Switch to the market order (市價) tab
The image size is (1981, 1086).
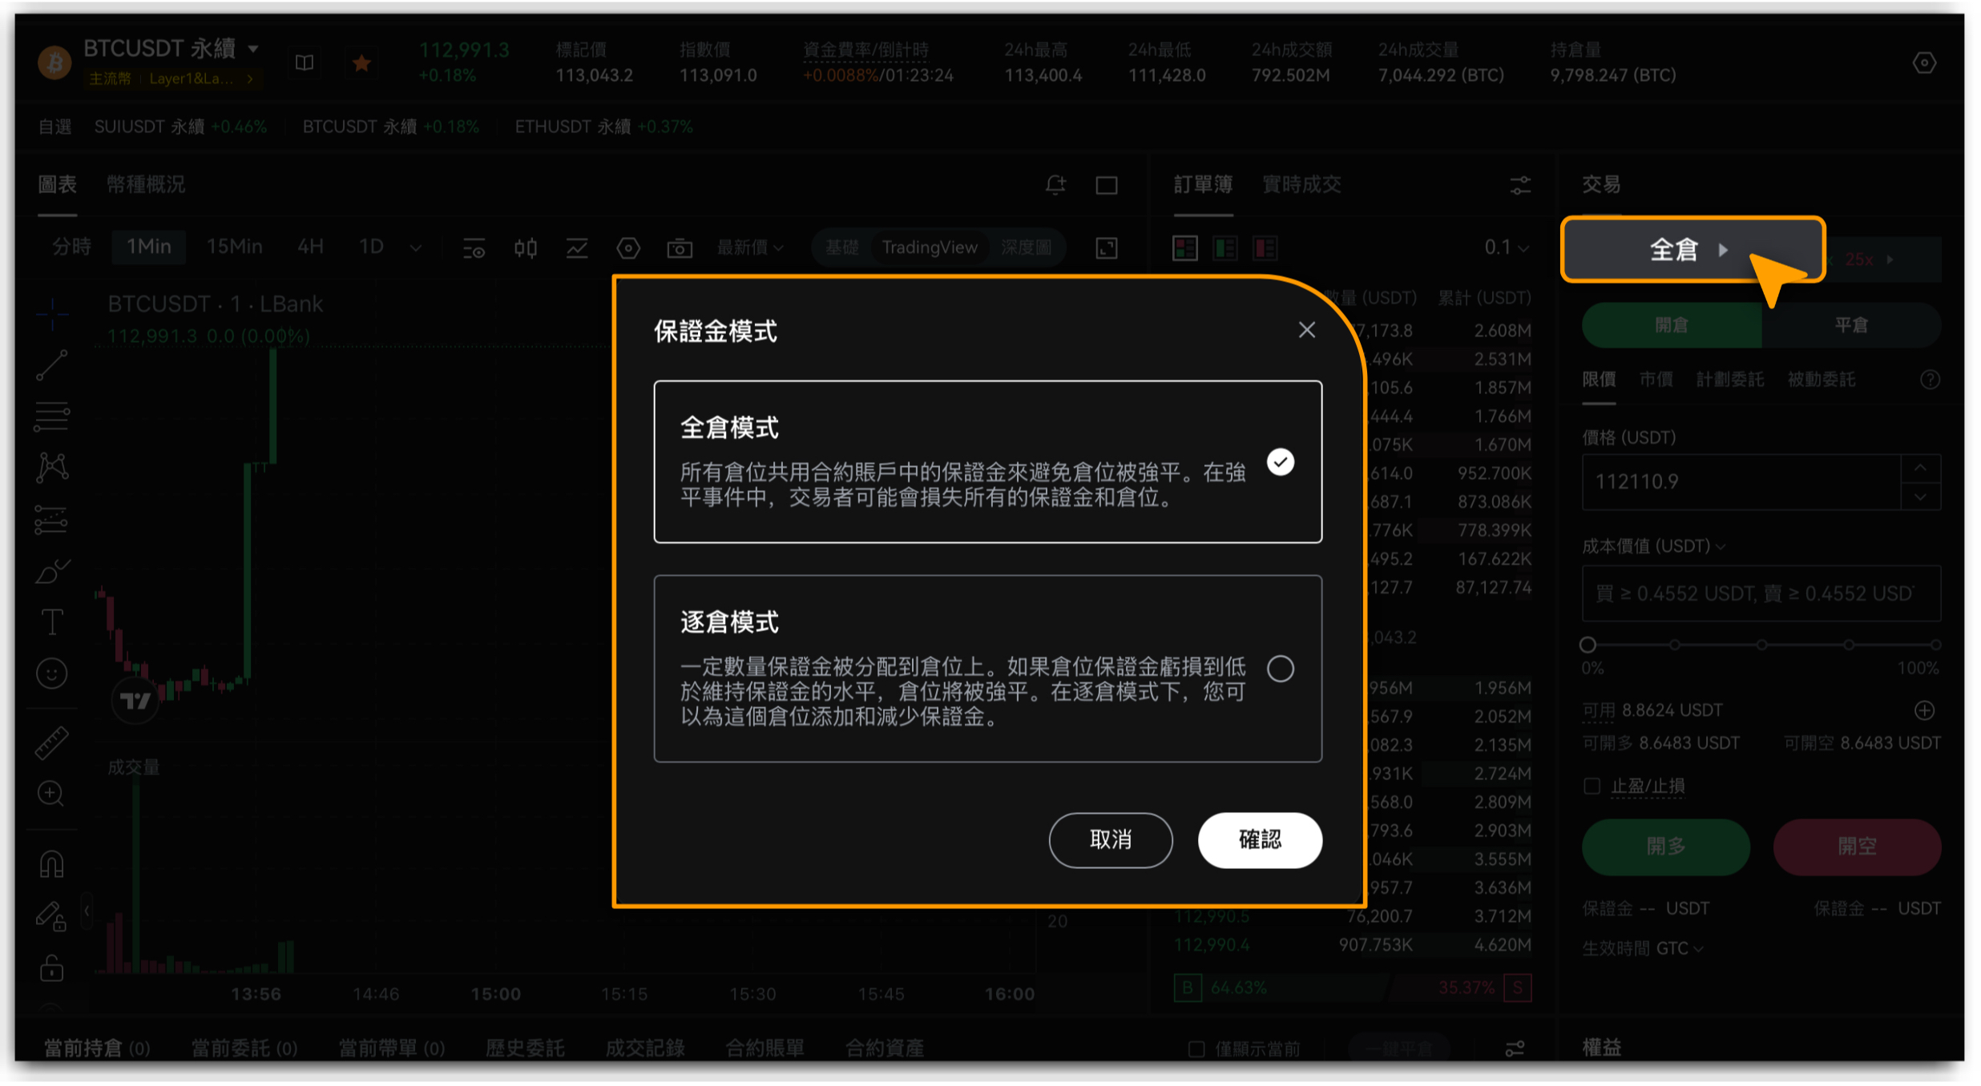point(1656,380)
